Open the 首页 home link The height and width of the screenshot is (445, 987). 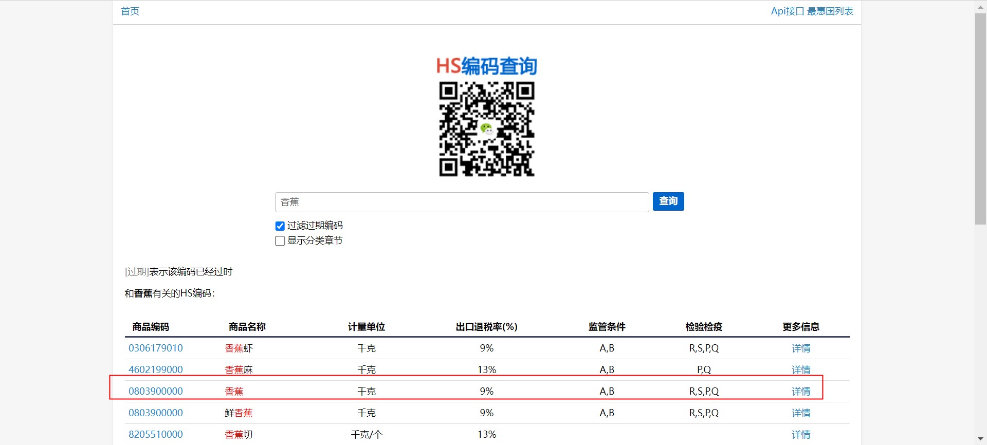130,11
